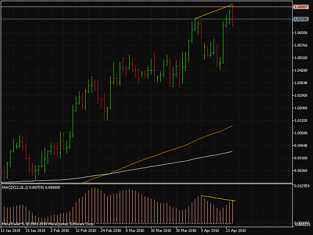Click the 24 Feb 2010 date label
Screen dimensions: 313x235
111,230
